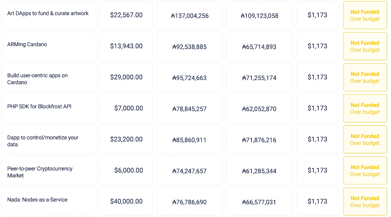Click Not Funded badge for Nada: Nodes-as-a-Service

pos(365,202)
